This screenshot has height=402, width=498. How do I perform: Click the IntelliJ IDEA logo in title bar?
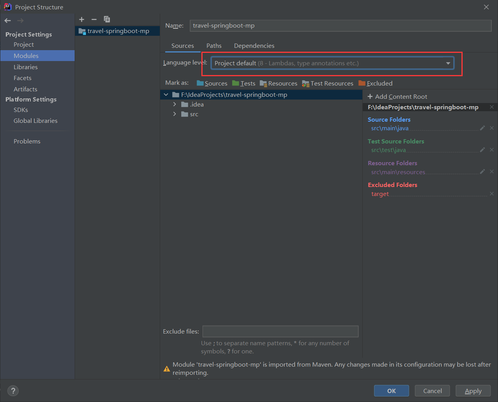click(x=8, y=7)
